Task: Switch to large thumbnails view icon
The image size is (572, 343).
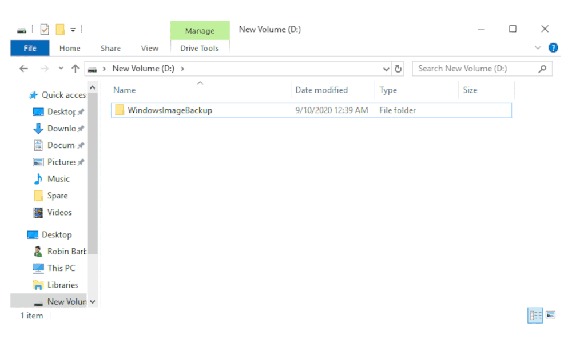Action: tap(550, 314)
